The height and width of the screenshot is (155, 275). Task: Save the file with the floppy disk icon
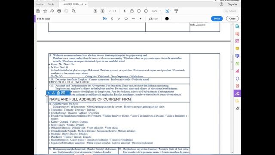click(38, 11)
